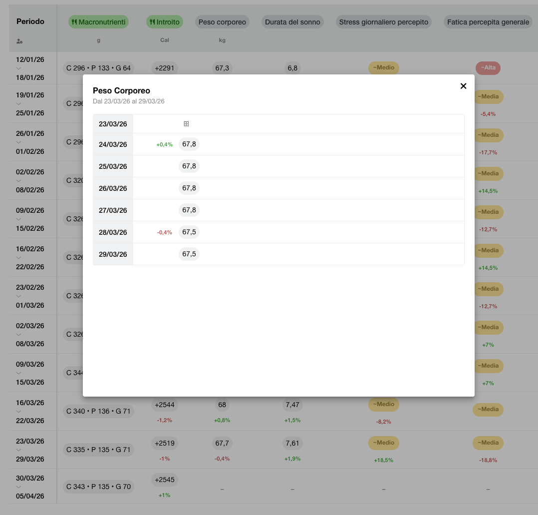Click weight 67,8 for 26/03/26
538x515 pixels.
click(x=189, y=188)
